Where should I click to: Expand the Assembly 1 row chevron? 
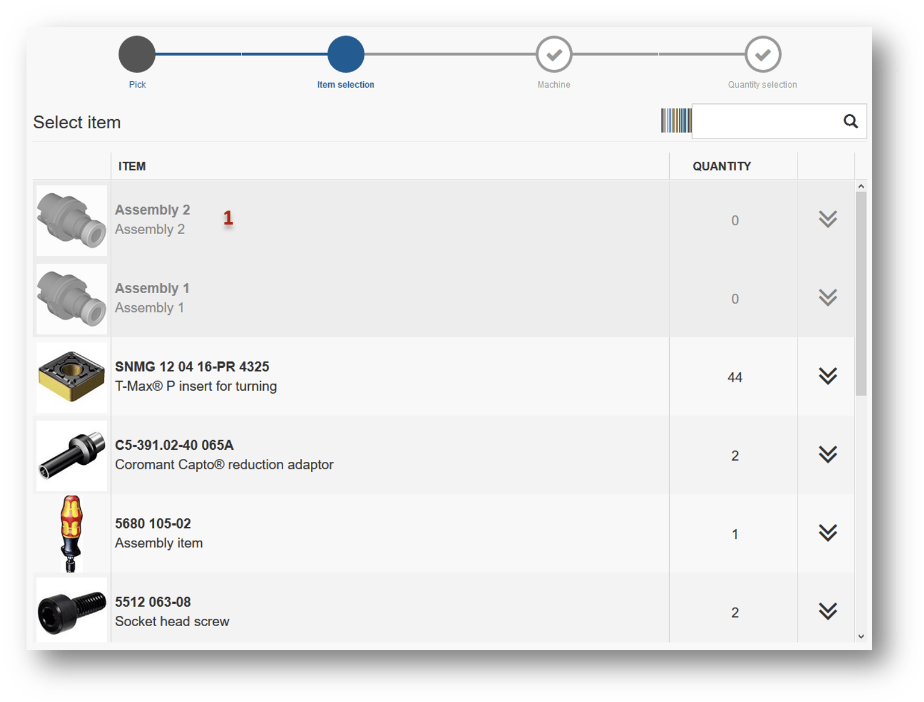828,297
